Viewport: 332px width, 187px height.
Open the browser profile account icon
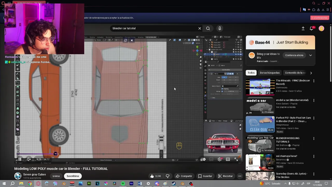319,10
